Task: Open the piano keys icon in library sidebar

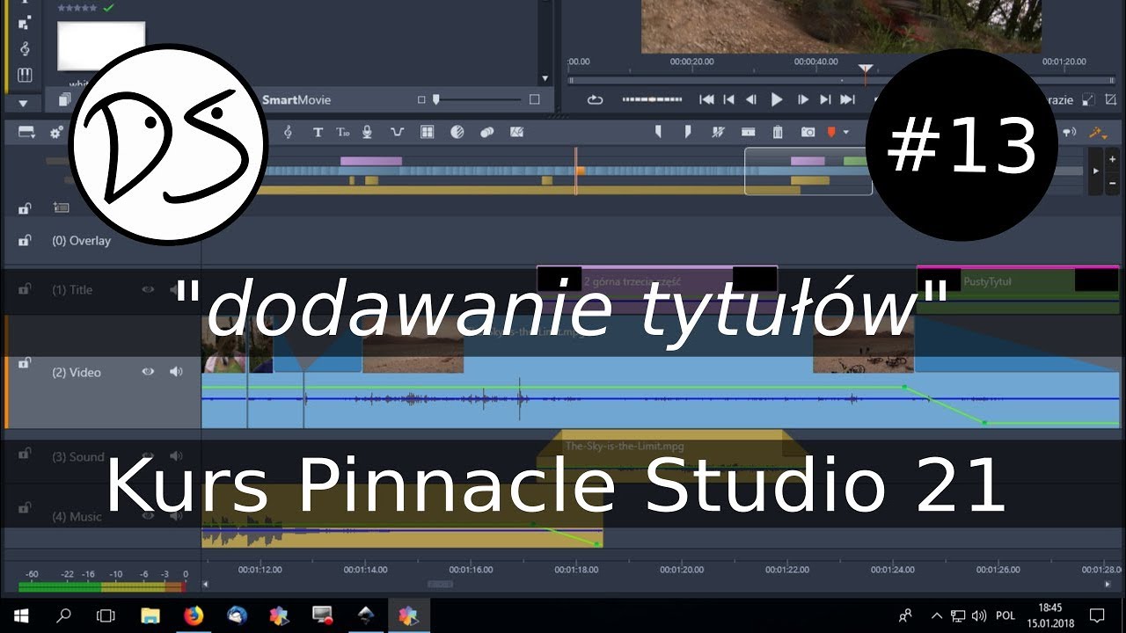Action: point(25,75)
